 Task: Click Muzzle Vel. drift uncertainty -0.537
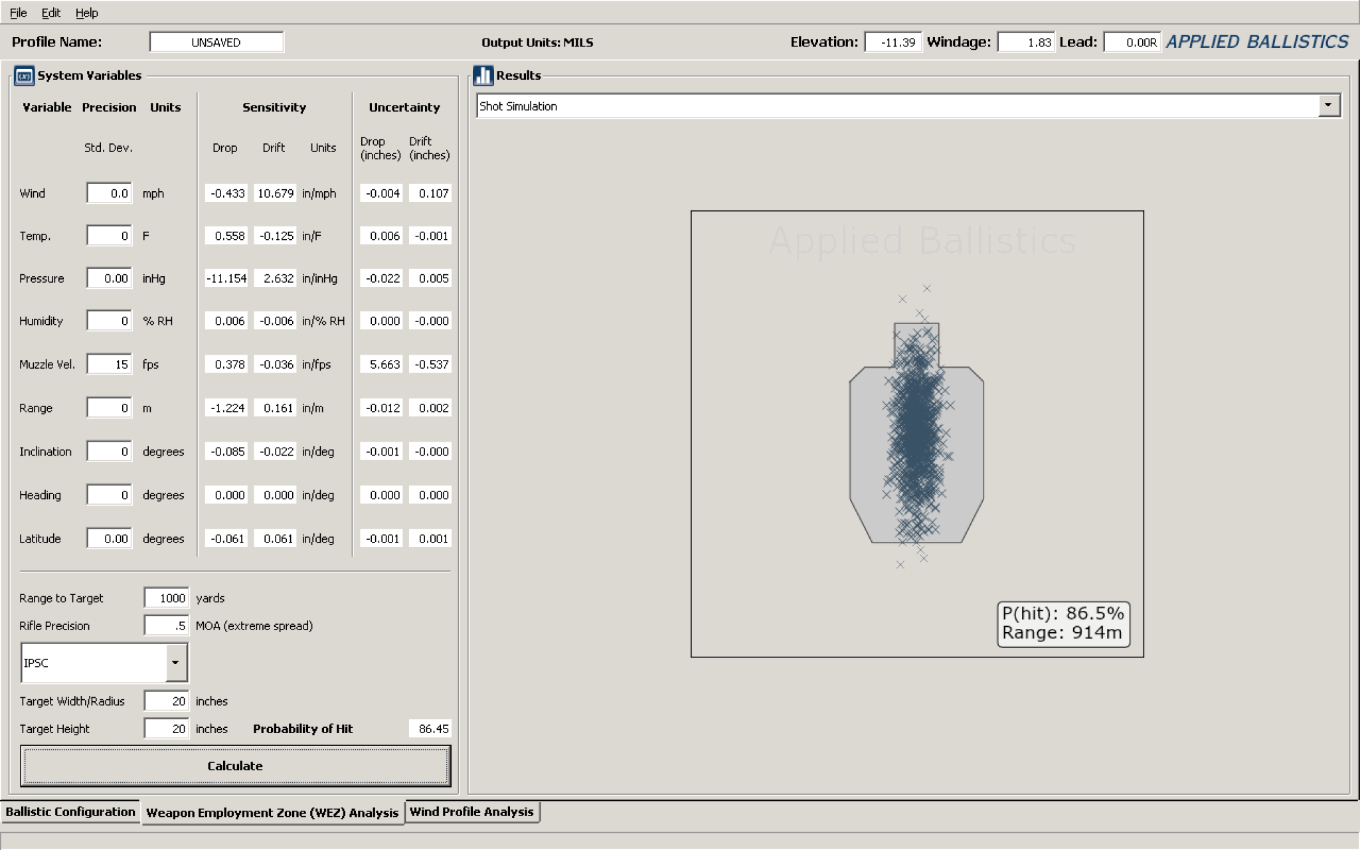coord(430,364)
